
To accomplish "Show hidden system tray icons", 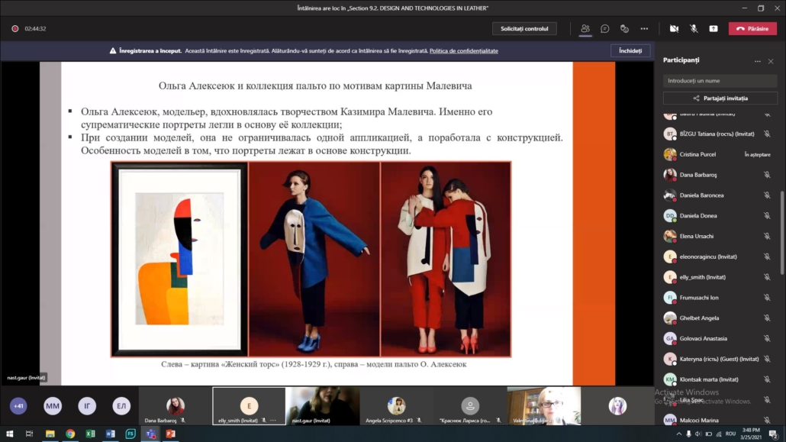I will [x=678, y=434].
